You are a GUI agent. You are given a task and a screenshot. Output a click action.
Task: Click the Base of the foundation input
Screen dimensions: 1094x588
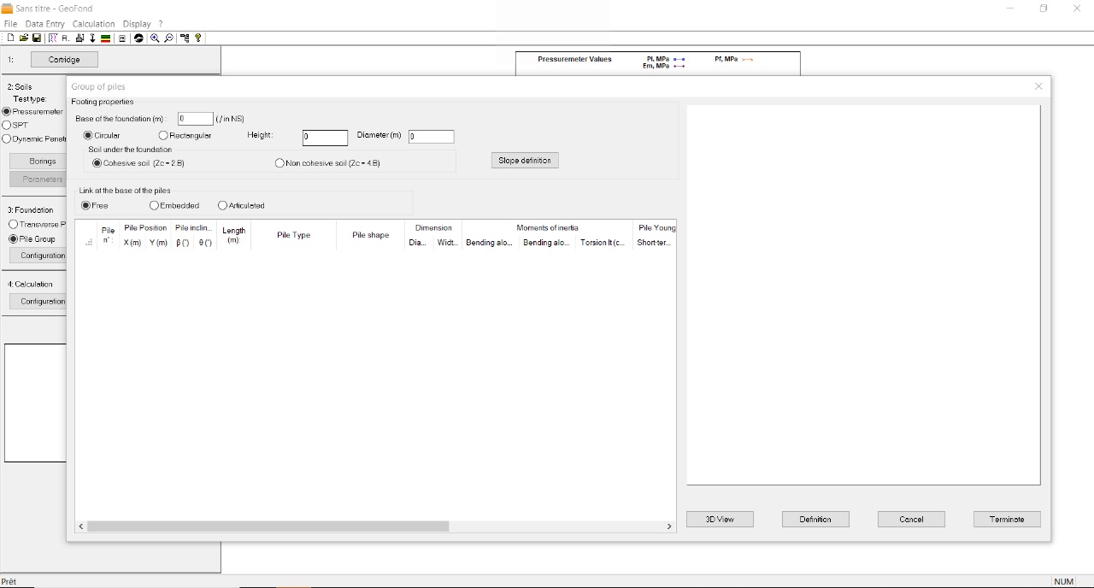pos(196,119)
